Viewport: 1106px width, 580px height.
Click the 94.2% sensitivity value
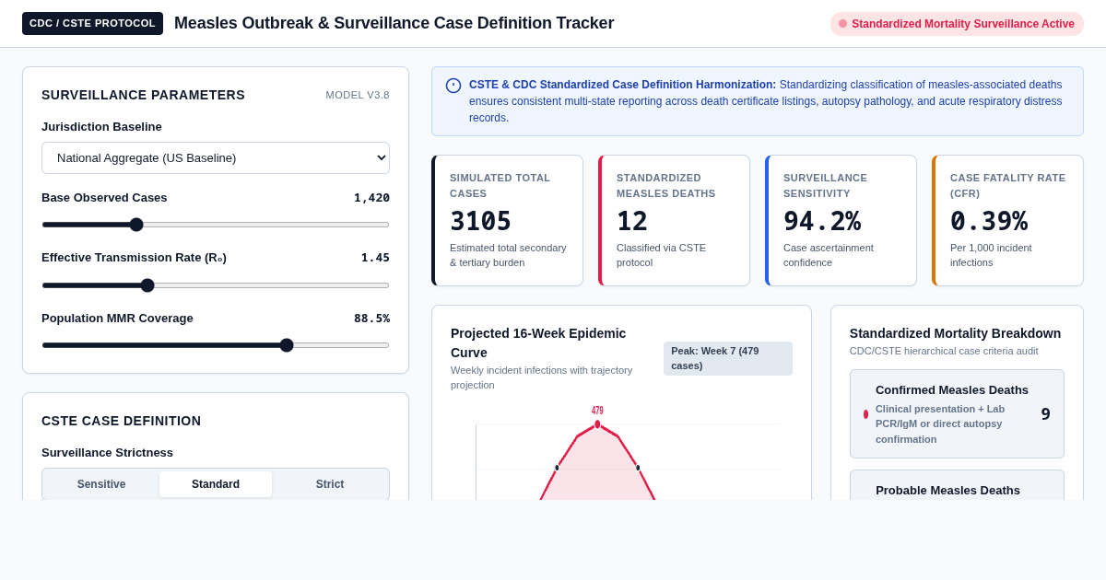pyautogui.click(x=822, y=221)
